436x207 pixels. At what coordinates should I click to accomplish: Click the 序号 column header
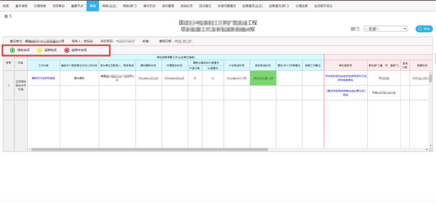pos(8,63)
